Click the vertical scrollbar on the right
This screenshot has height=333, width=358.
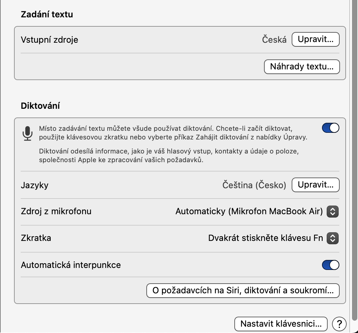pyautogui.click(x=354, y=167)
